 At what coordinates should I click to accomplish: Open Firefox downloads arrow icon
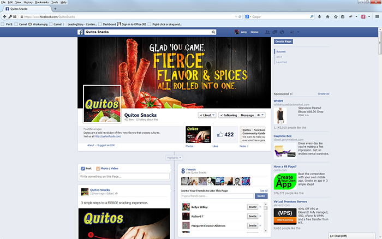click(319, 16)
